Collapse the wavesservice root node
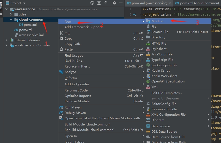 coord(6,9)
